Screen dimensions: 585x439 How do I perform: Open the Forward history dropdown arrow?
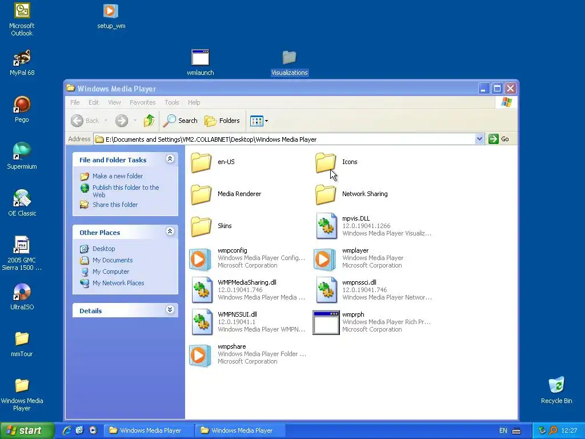point(135,121)
